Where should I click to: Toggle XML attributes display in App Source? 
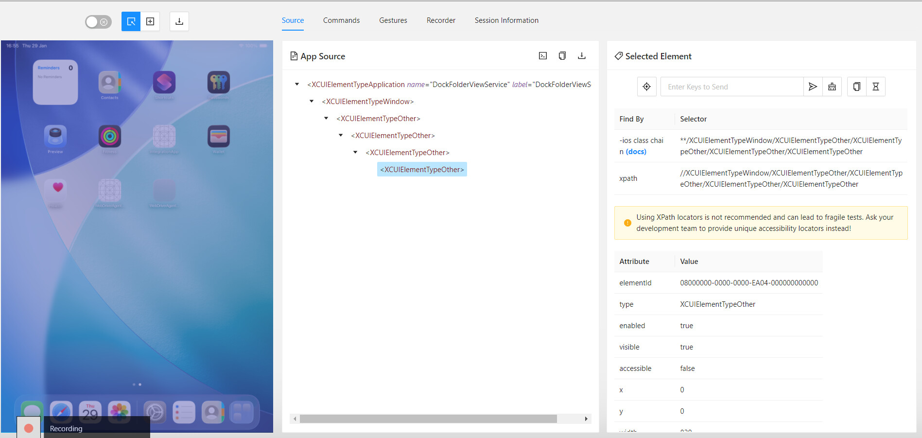(543, 56)
